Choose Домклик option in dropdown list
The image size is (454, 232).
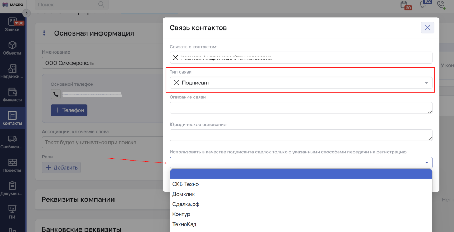click(184, 194)
